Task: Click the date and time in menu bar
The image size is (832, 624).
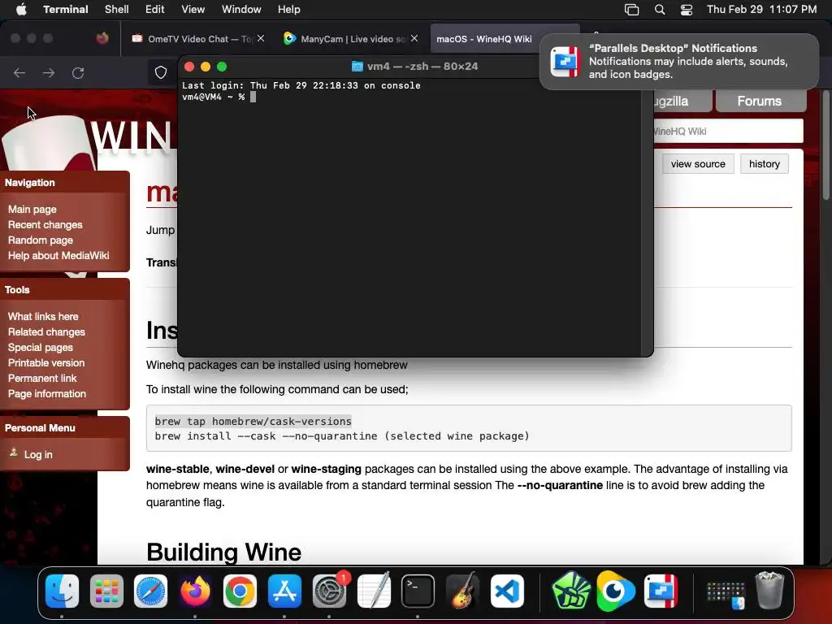Action: tap(761, 10)
